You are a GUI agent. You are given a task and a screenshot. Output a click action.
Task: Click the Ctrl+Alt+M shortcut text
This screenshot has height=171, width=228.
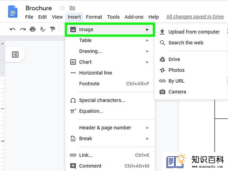(137, 166)
